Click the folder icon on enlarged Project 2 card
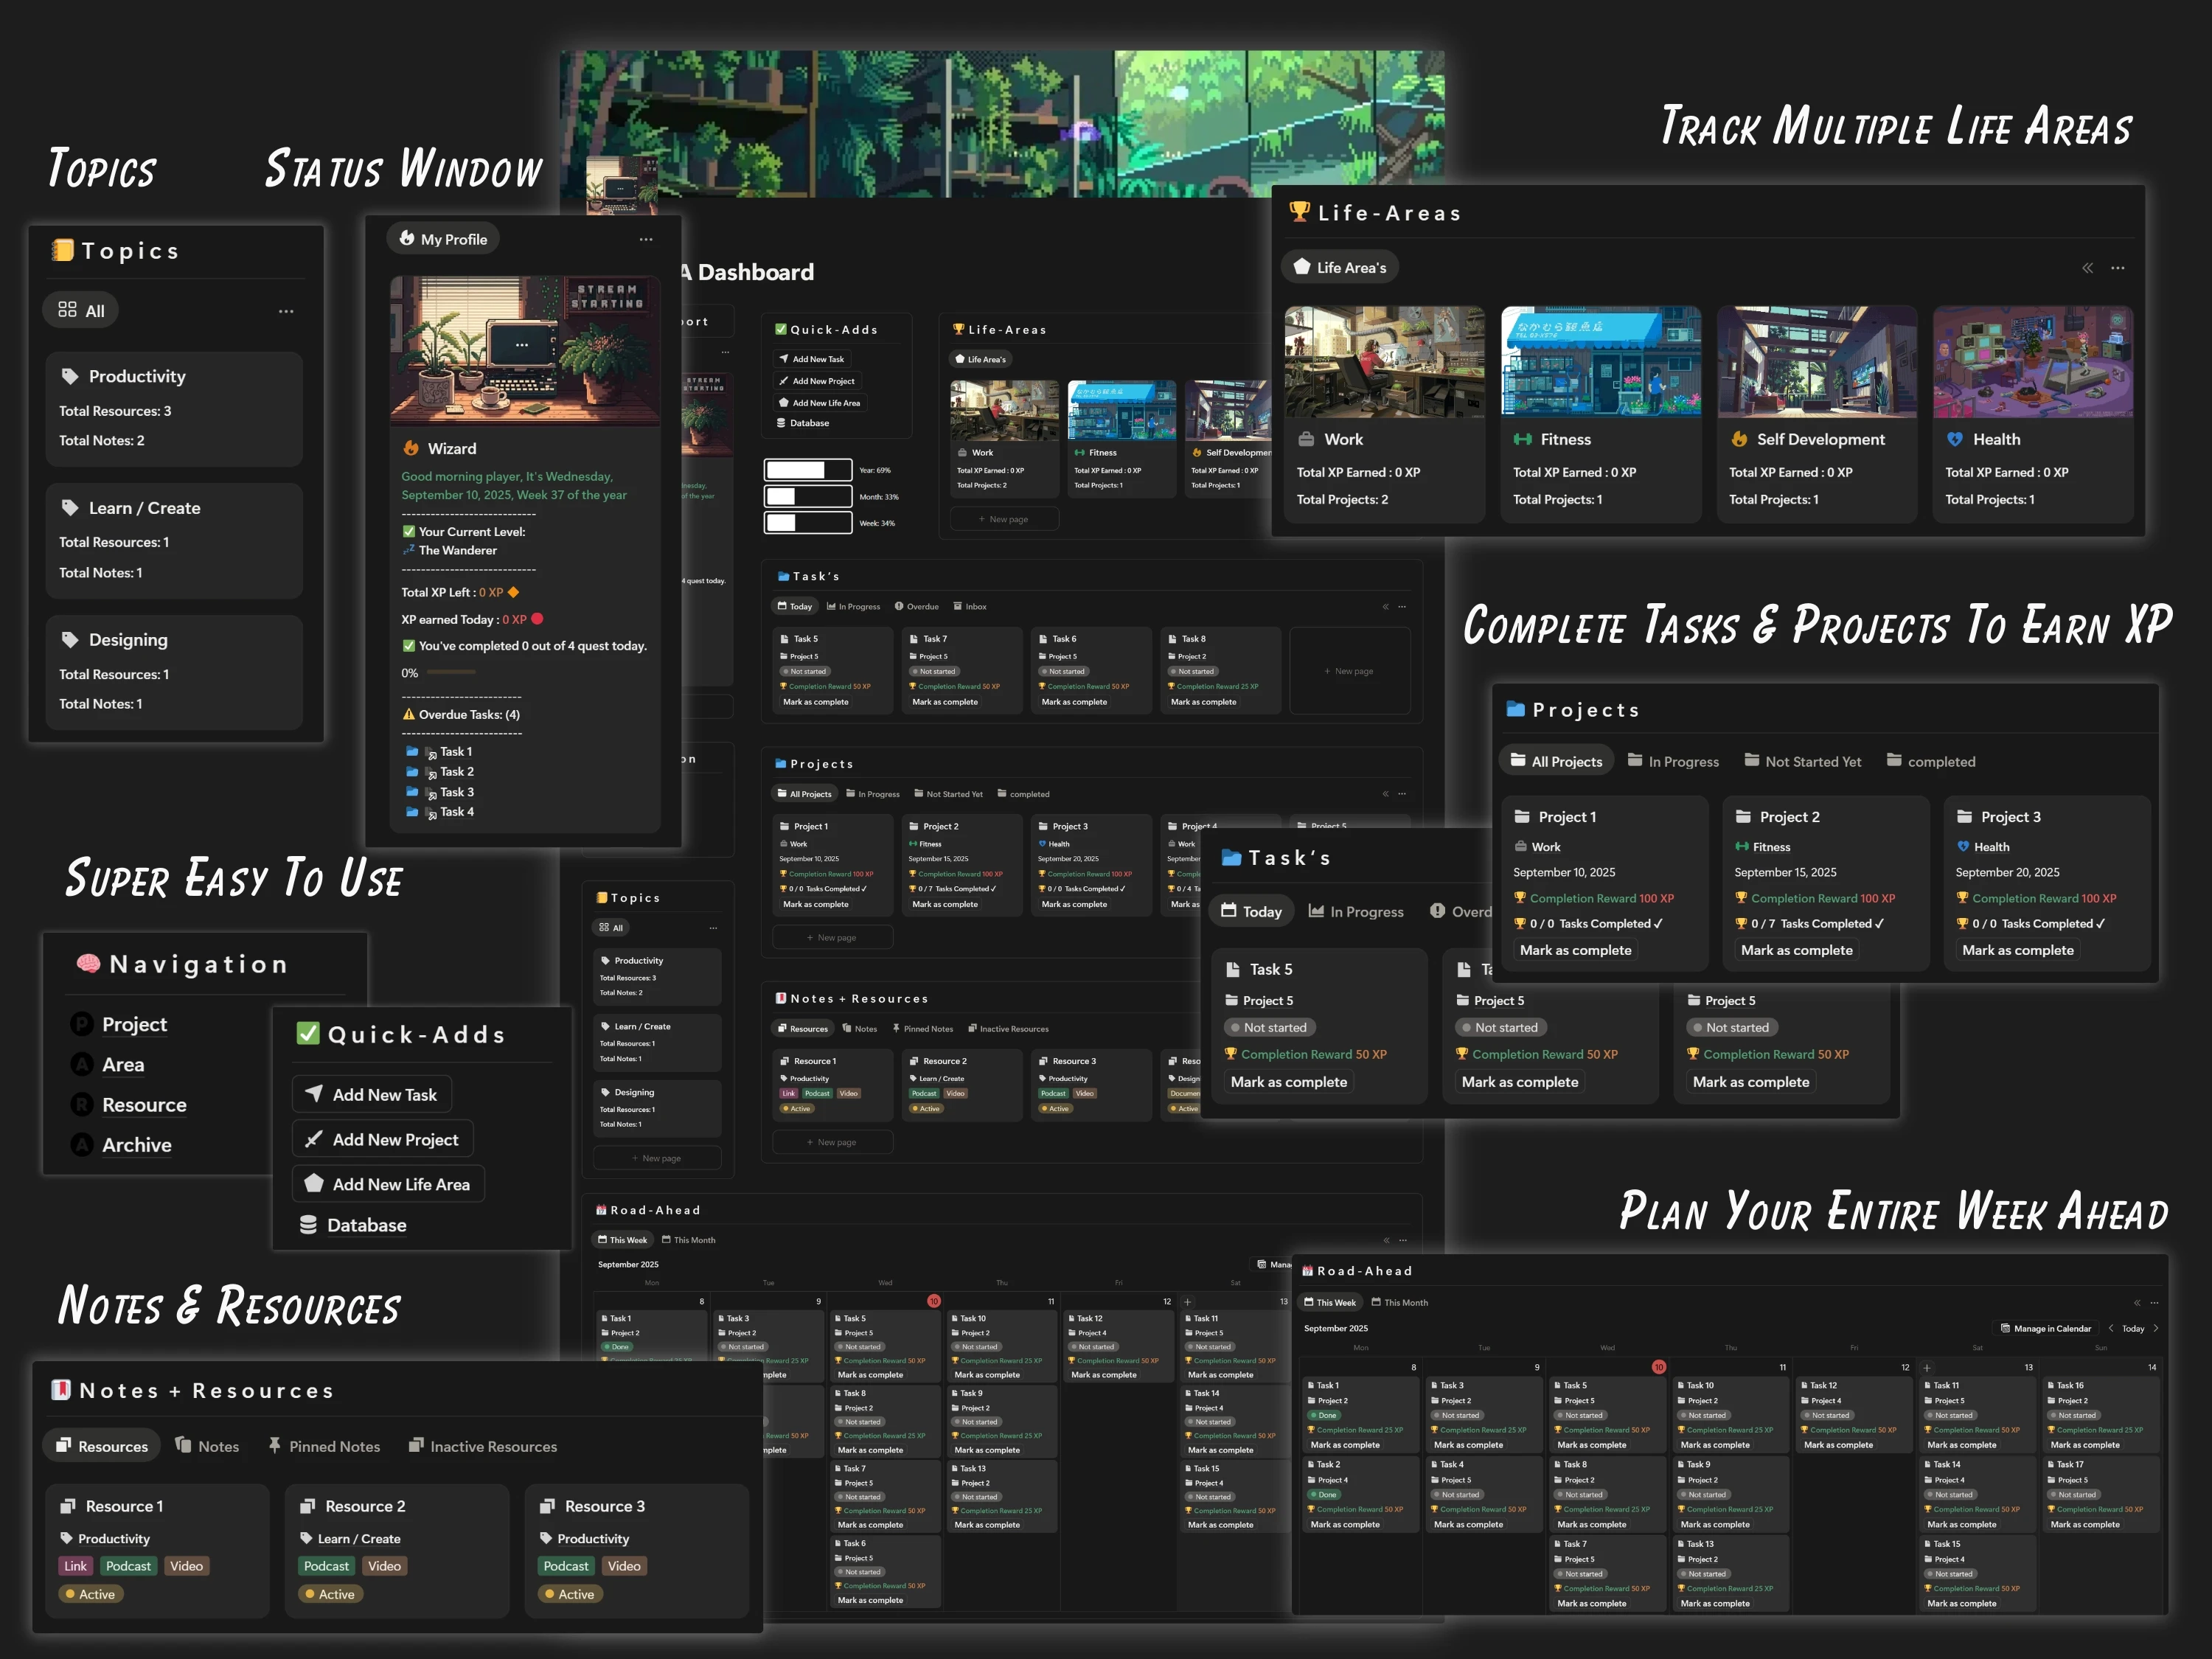Viewport: 2212px width, 1659px height. click(1743, 817)
